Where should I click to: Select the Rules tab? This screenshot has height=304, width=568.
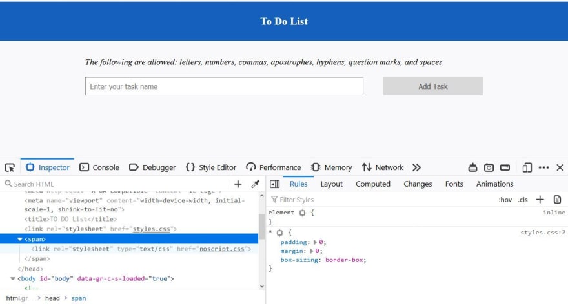298,184
